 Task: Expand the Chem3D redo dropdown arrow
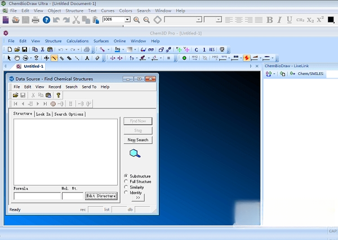click(78, 50)
